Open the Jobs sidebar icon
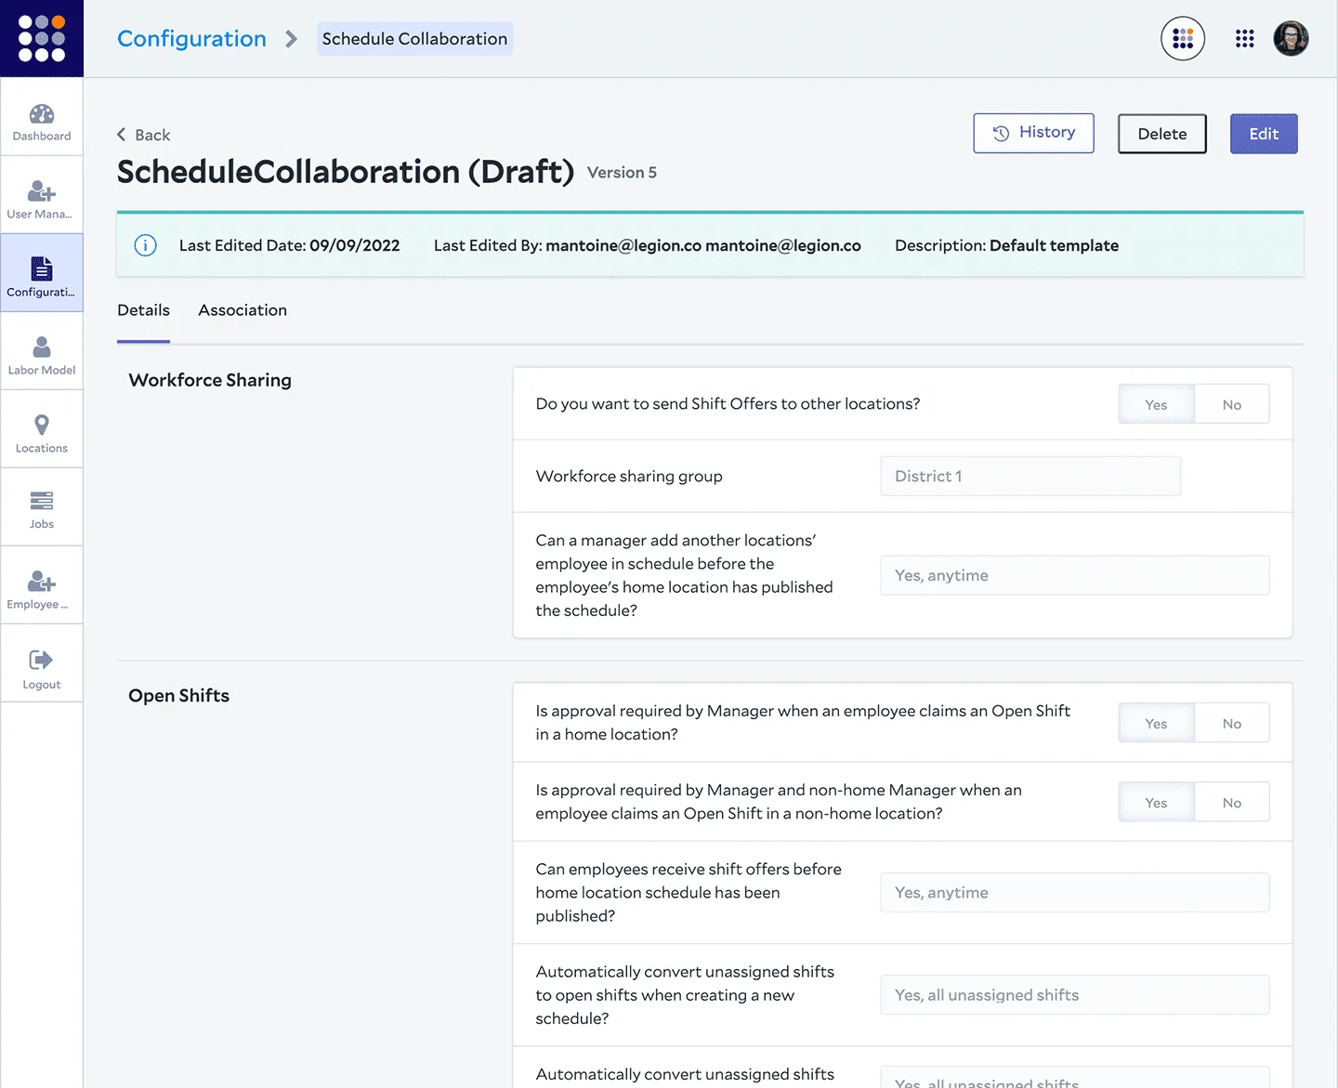 pos(41,509)
